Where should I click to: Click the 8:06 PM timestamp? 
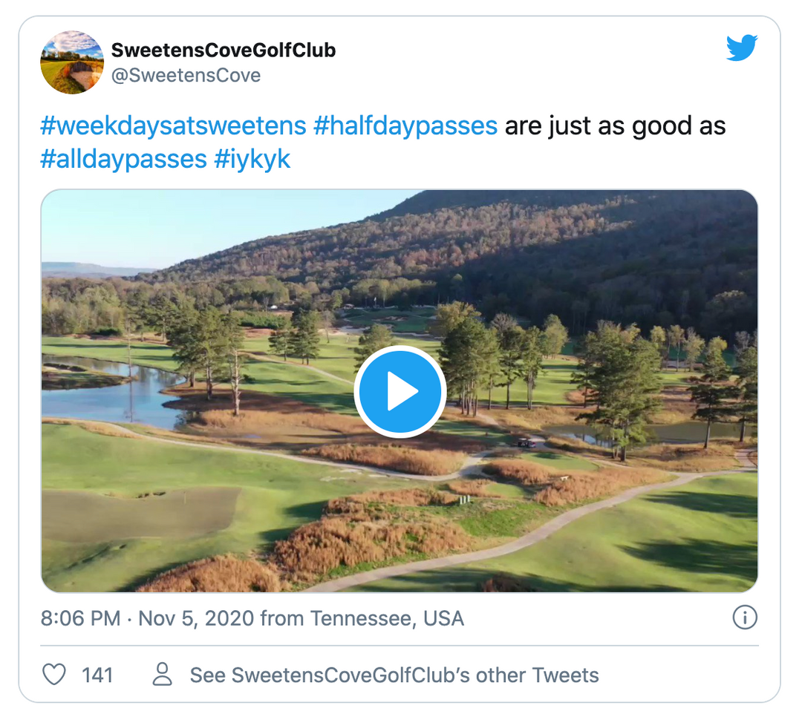click(x=80, y=618)
